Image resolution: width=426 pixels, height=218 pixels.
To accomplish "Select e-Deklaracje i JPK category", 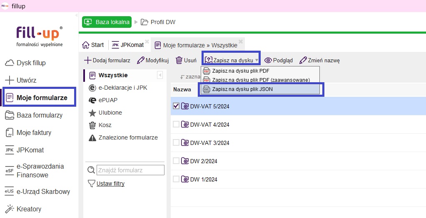I will (x=118, y=88).
